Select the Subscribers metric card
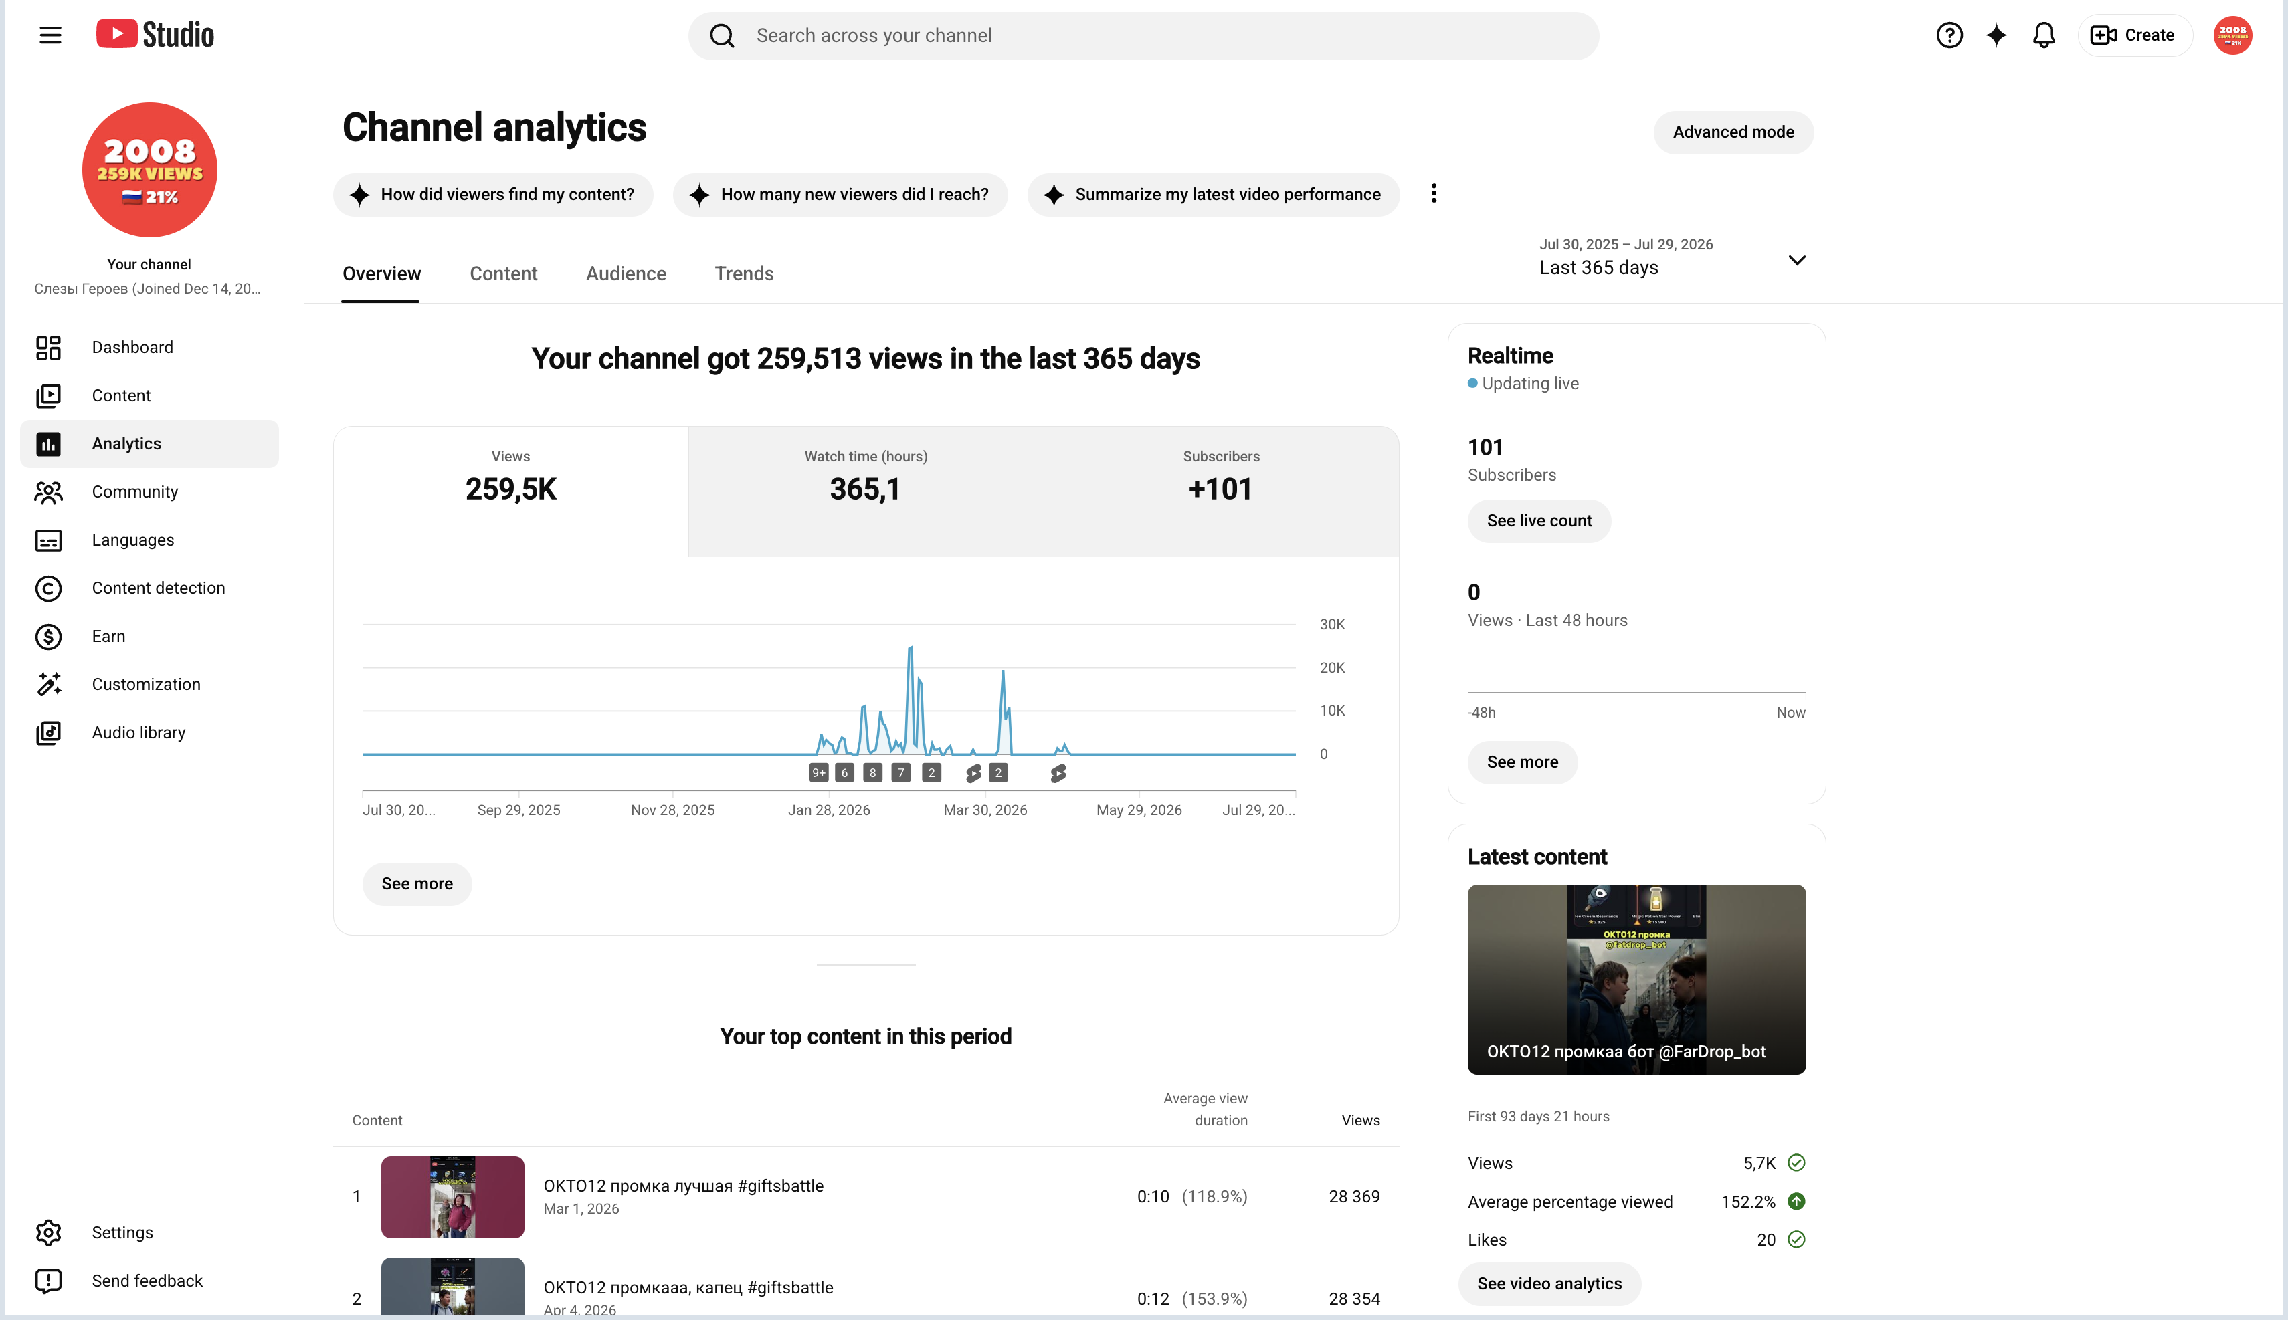Screen dimensions: 2288x1320 (1221, 491)
